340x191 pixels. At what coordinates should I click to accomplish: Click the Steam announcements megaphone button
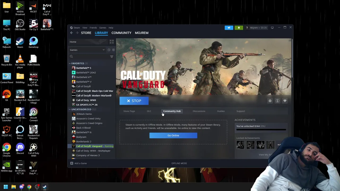click(x=229, y=28)
